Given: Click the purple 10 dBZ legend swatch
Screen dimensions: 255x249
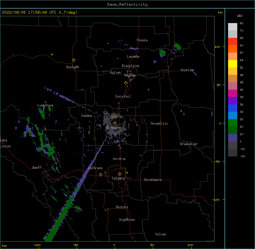Looking at the screenshot, I should click(x=233, y=138).
